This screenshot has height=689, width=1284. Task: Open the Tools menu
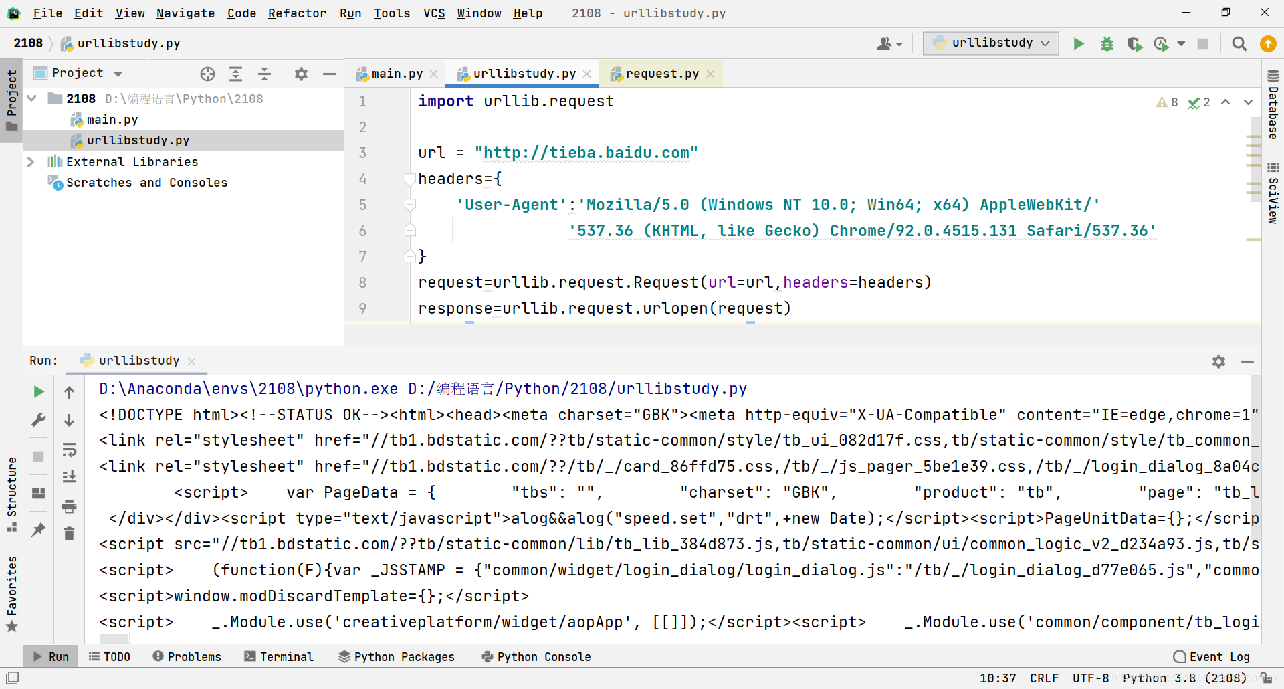point(391,13)
